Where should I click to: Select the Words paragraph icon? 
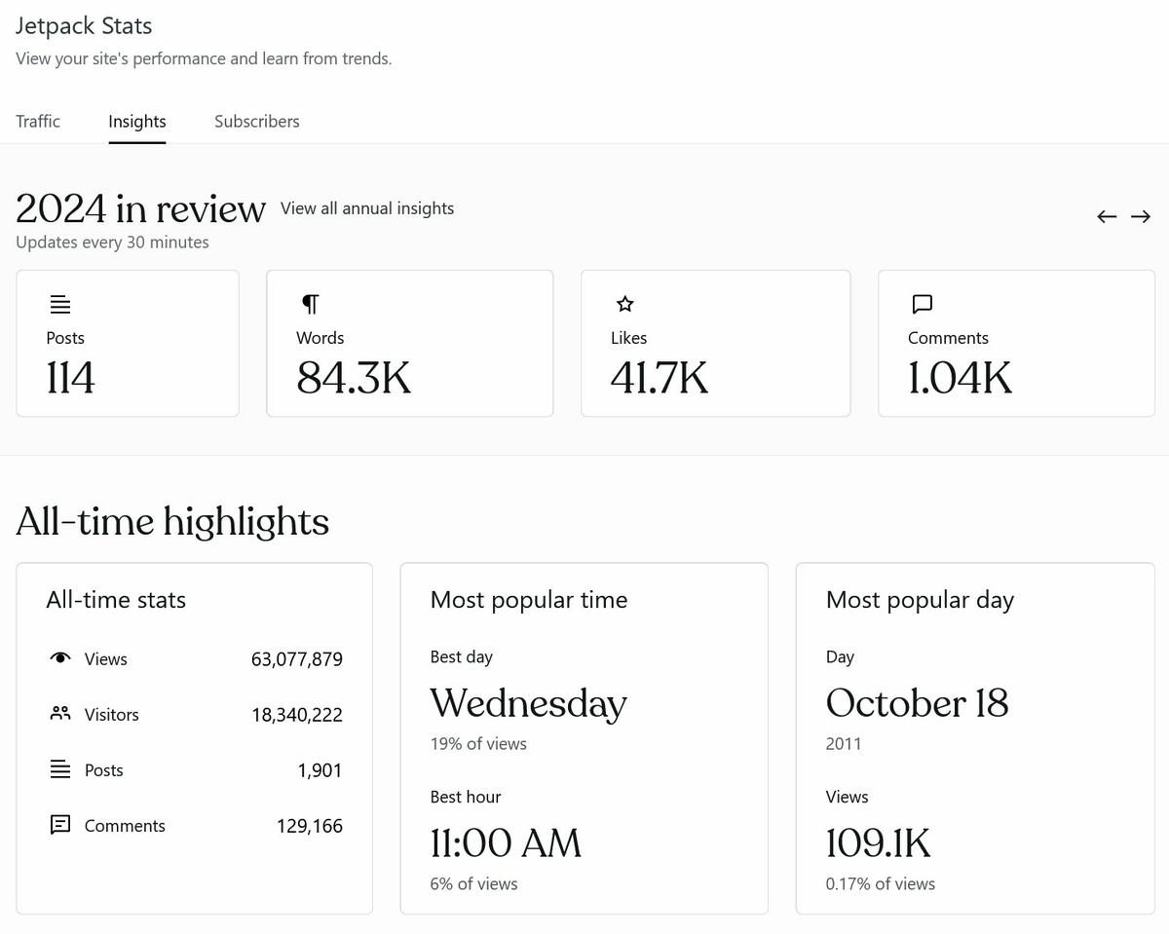point(309,303)
